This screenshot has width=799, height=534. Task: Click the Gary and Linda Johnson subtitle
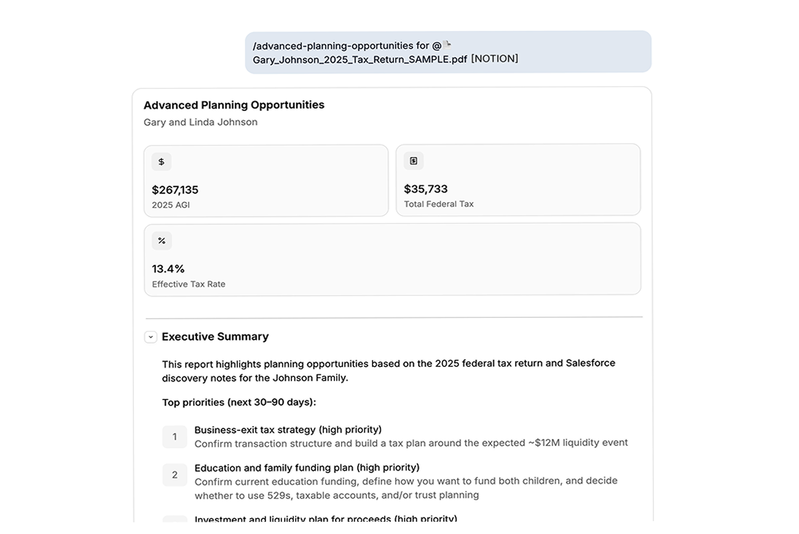200,122
